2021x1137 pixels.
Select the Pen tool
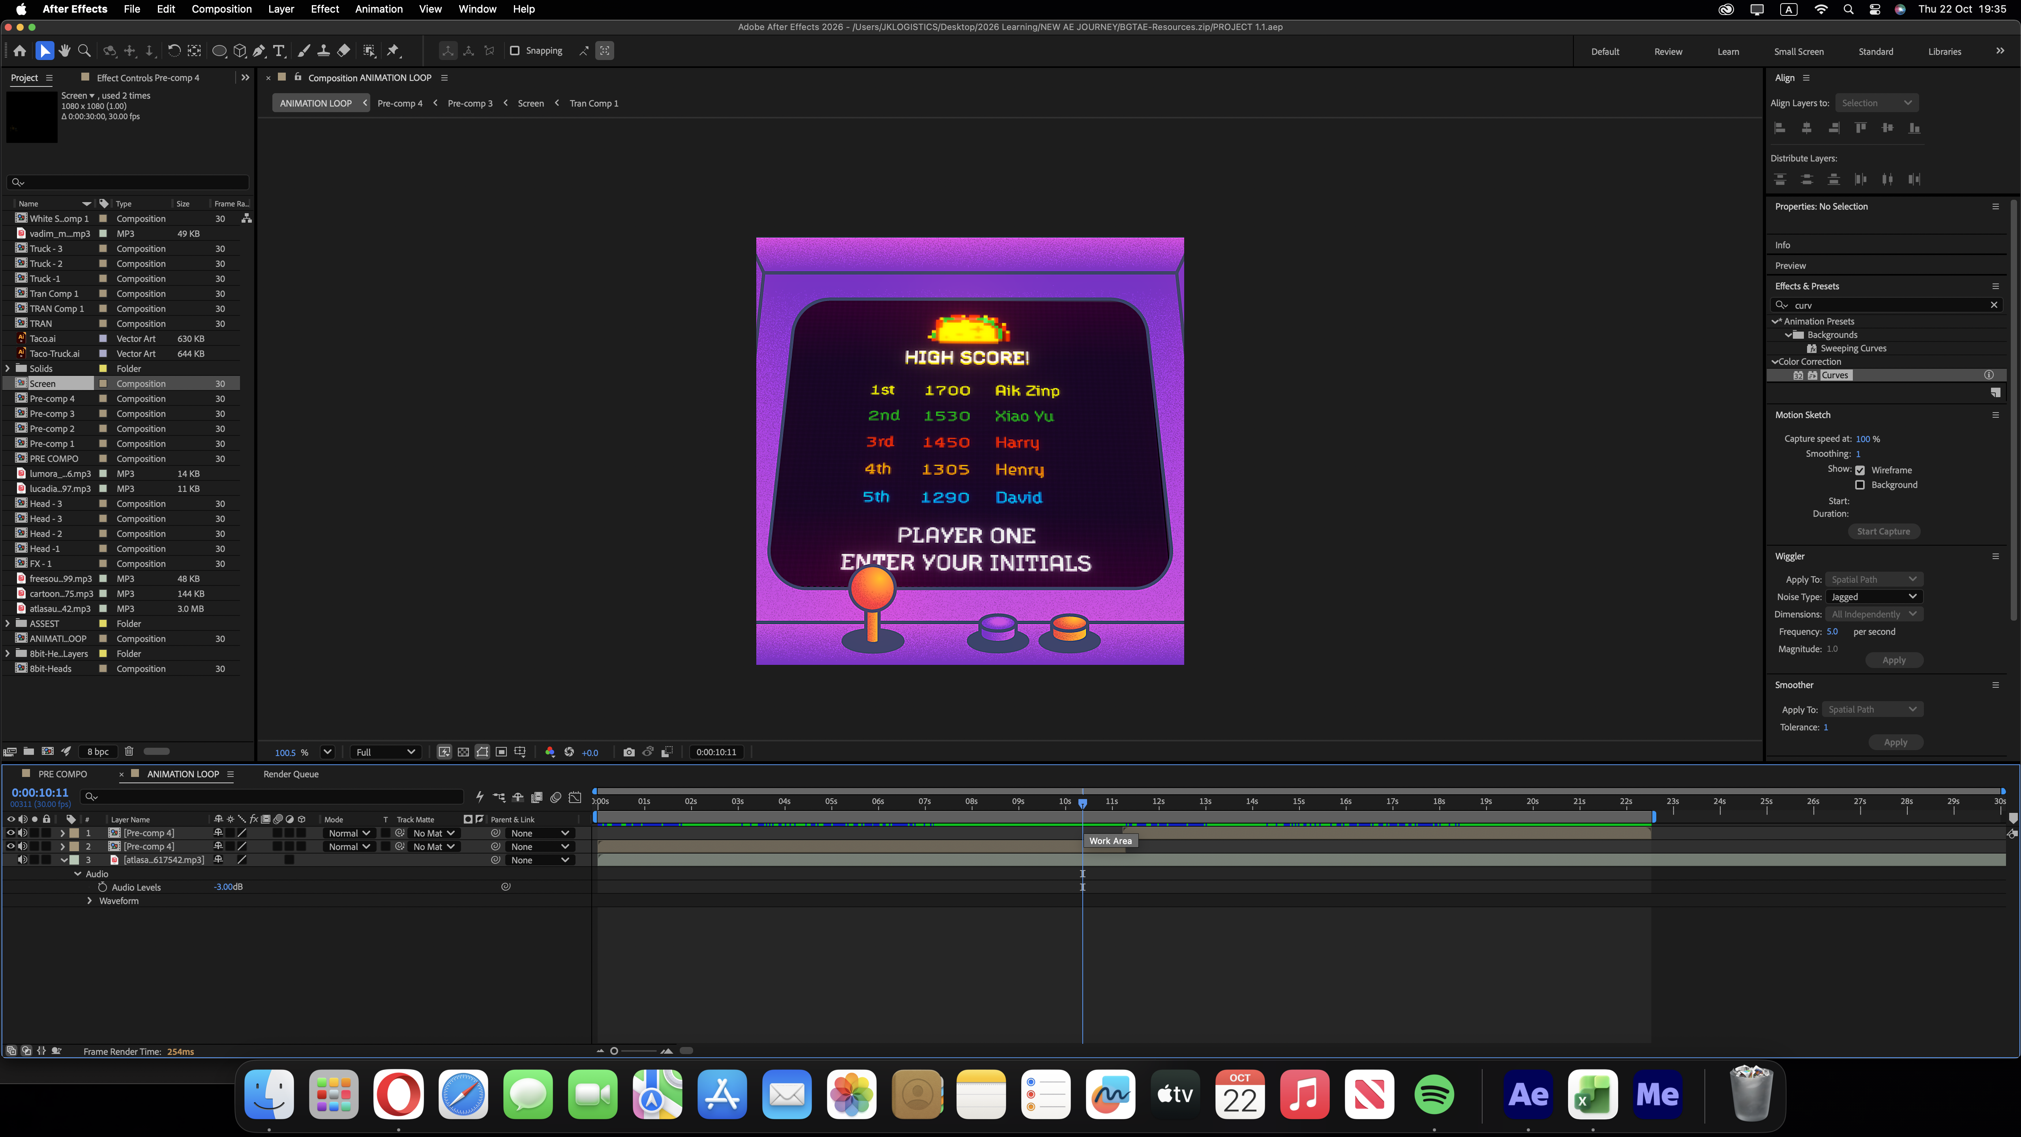(259, 51)
